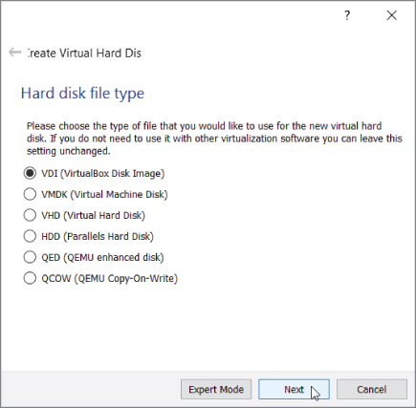The image size is (416, 408).
Task: Close the Create Virtual Hard Disk dialog
Action: (391, 15)
